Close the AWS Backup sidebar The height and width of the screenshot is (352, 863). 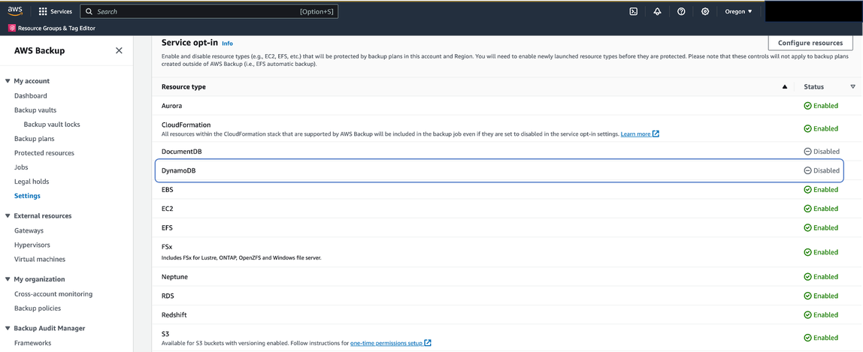click(119, 50)
